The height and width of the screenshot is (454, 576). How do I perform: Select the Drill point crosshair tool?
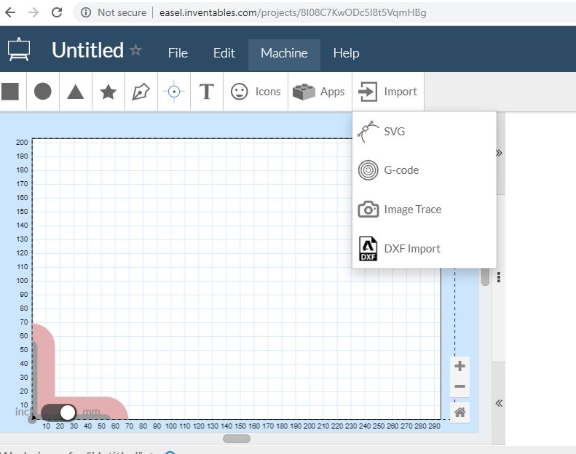(x=174, y=92)
